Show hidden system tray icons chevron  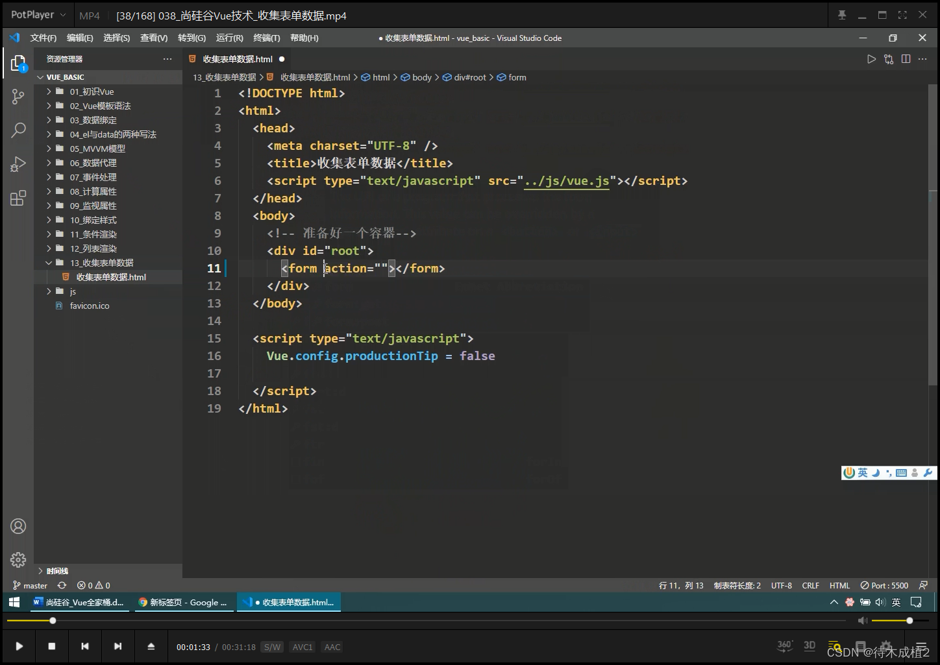[834, 602]
